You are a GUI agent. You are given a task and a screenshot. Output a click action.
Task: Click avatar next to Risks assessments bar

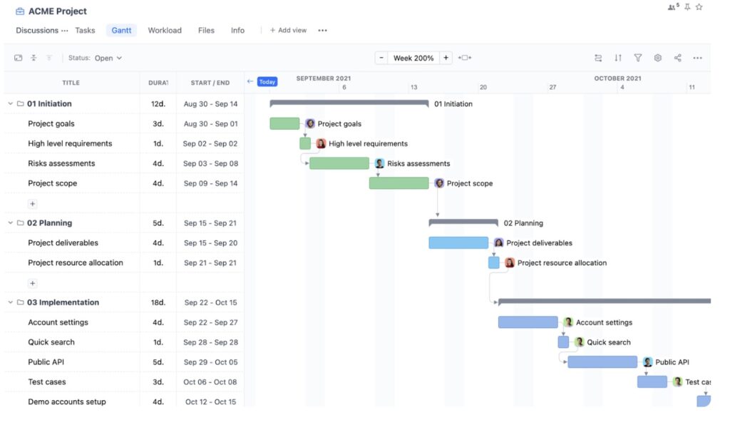[x=379, y=163]
